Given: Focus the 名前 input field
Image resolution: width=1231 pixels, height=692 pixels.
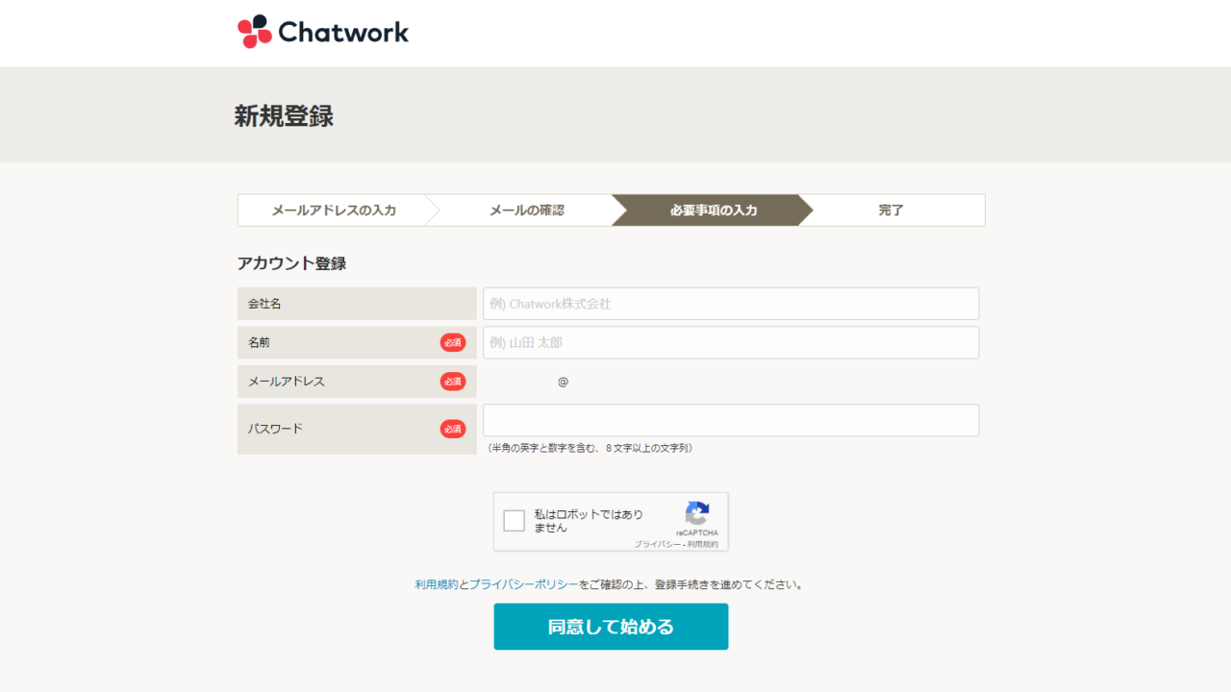Looking at the screenshot, I should 731,342.
